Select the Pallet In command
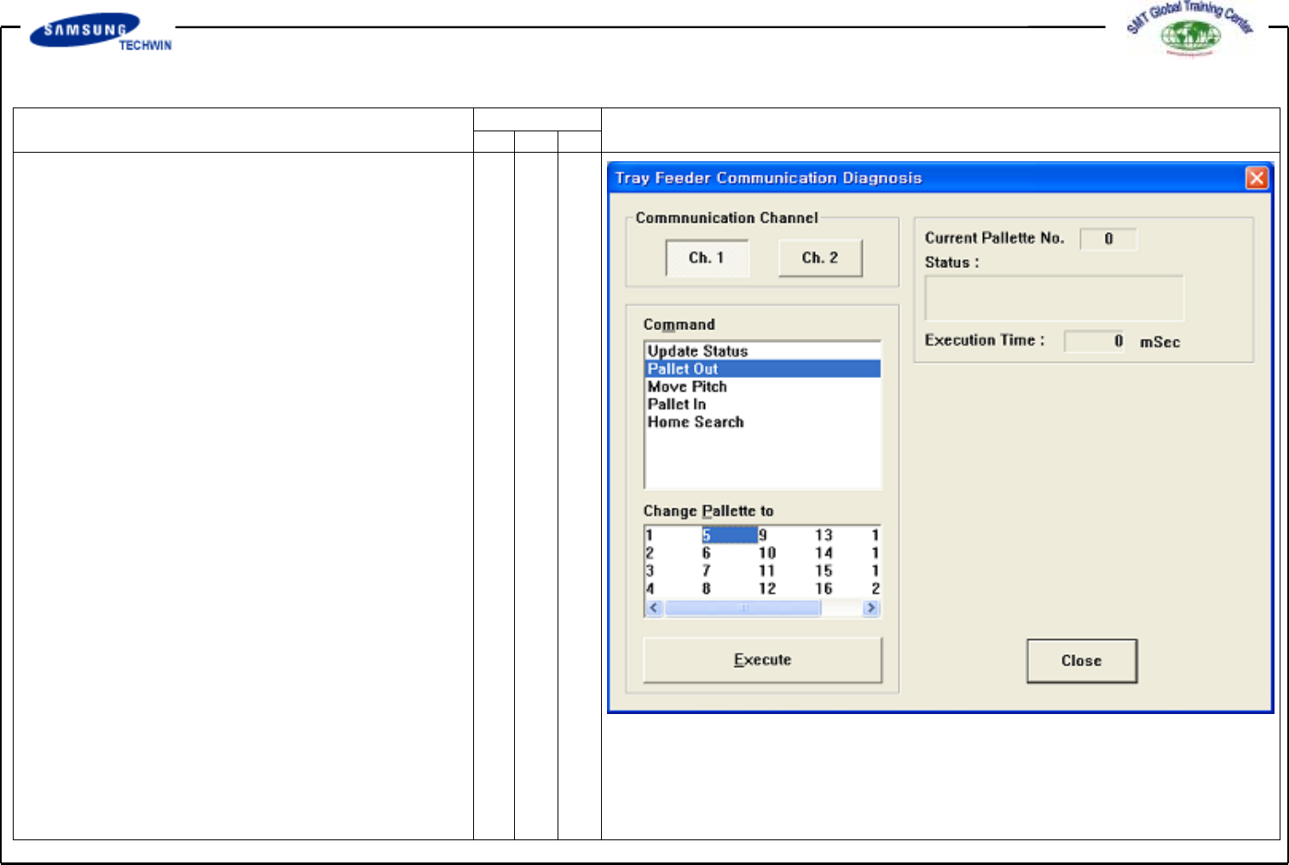The image size is (1289, 865). (763, 404)
